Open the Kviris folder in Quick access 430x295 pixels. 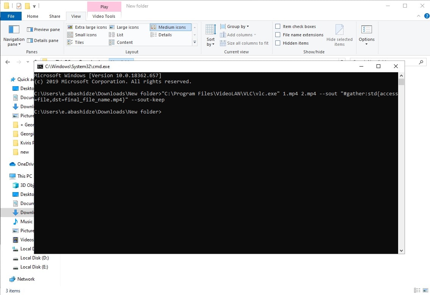[23, 143]
